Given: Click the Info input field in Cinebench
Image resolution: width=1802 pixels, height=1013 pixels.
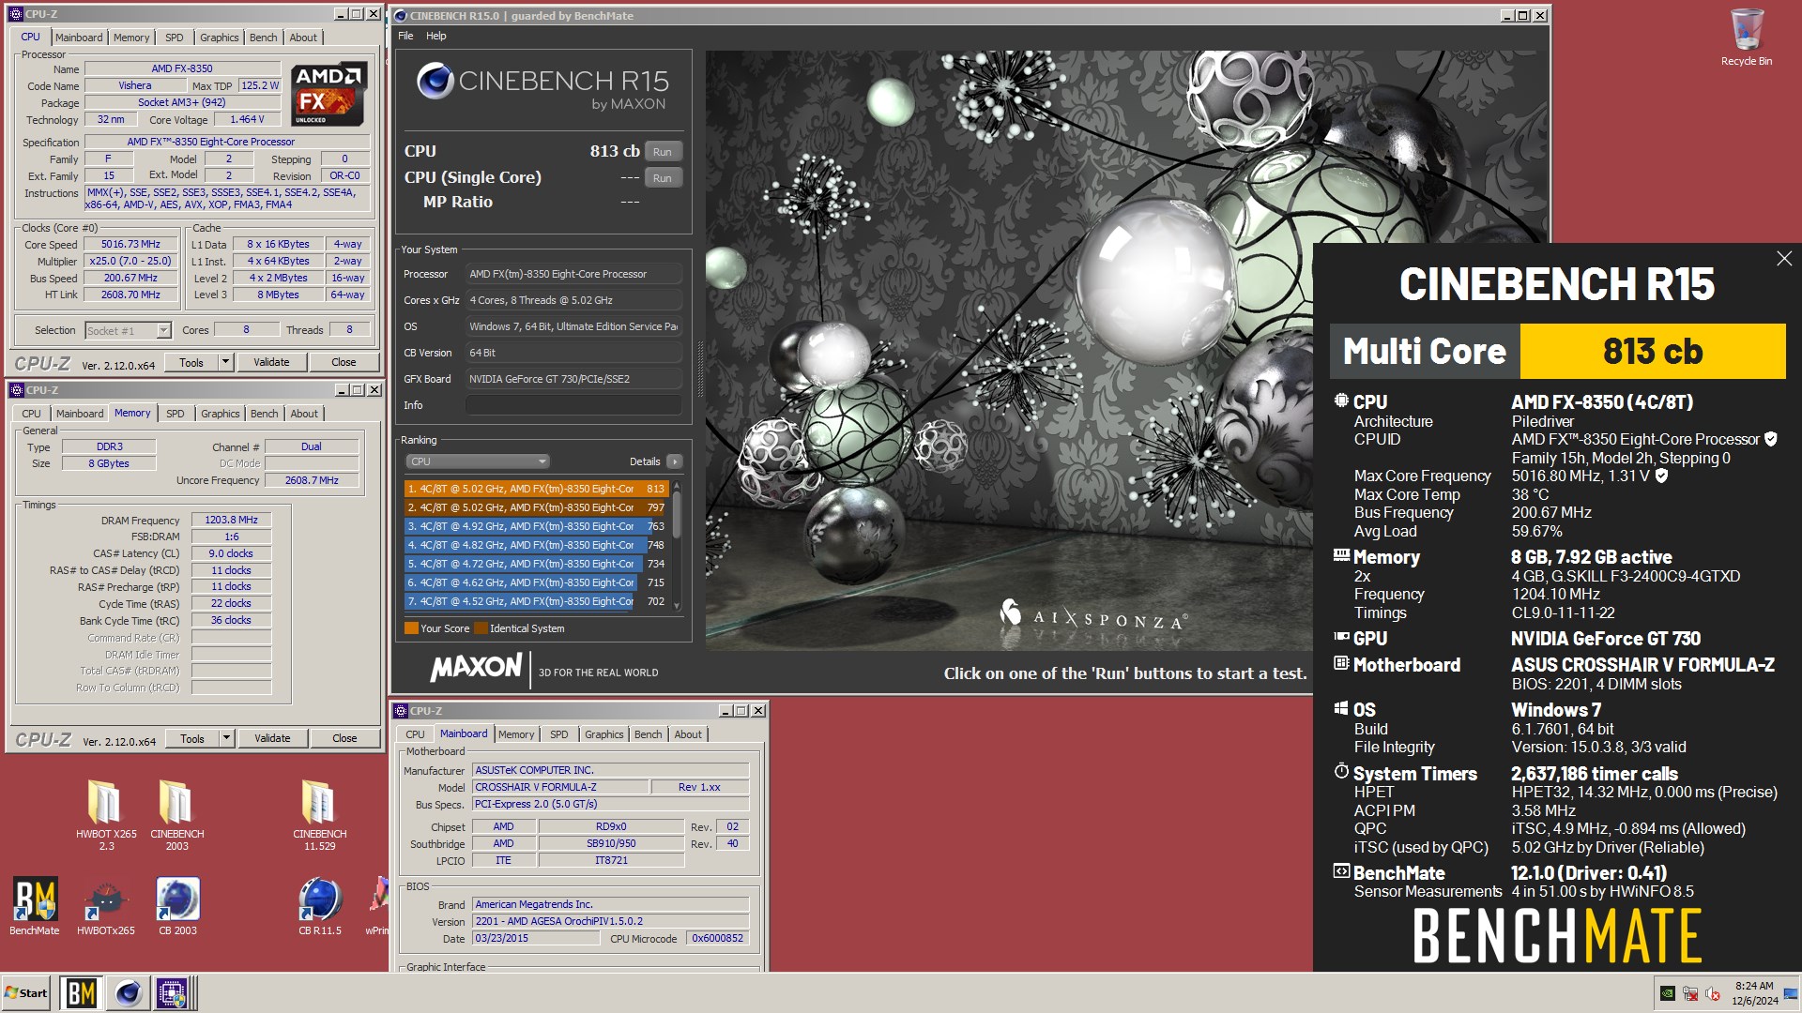Looking at the screenshot, I should 573,405.
